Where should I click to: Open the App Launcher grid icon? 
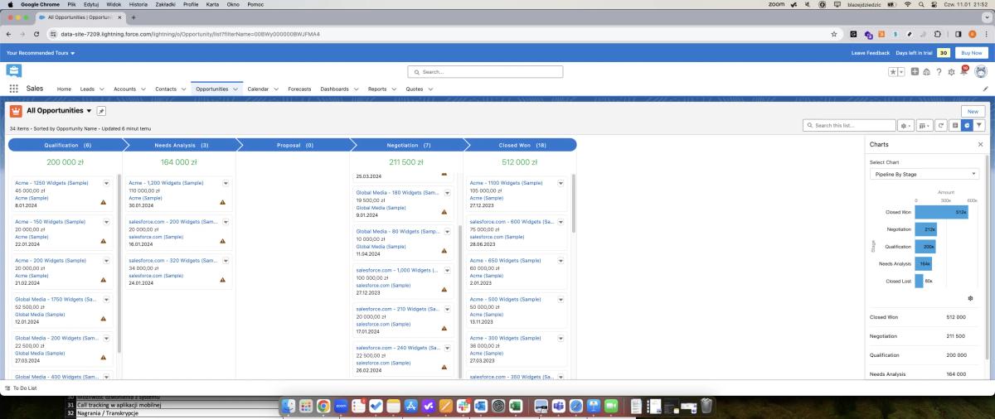[x=13, y=89]
